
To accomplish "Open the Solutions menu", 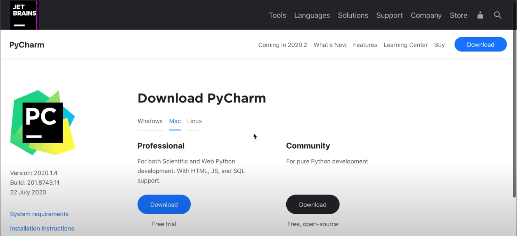I will coord(353,16).
